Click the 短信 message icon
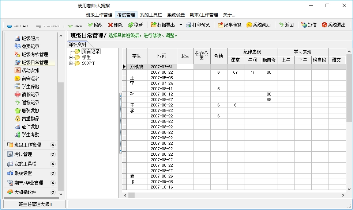 pyautogui.click(x=309, y=25)
